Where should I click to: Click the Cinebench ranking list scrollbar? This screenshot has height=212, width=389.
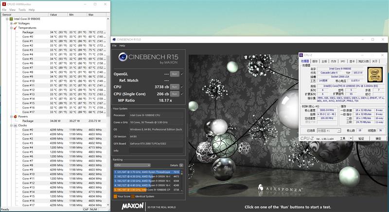(182, 181)
